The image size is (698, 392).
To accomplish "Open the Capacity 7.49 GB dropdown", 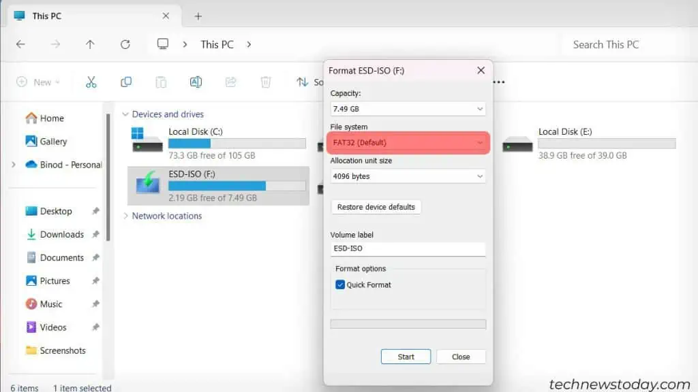I will (x=408, y=109).
